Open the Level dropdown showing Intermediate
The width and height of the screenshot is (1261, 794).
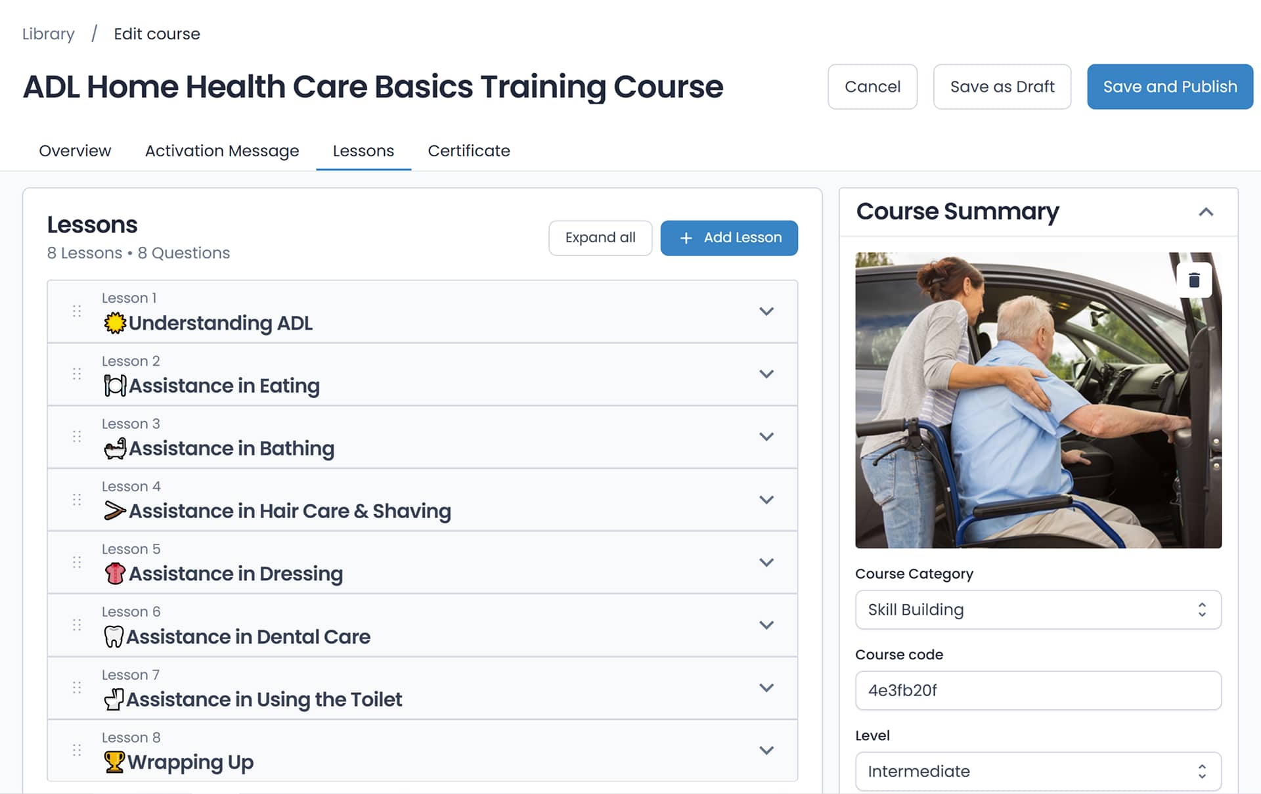coord(1038,771)
